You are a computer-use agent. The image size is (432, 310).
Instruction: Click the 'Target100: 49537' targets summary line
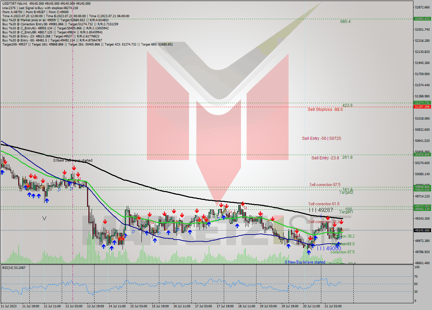[87, 44]
